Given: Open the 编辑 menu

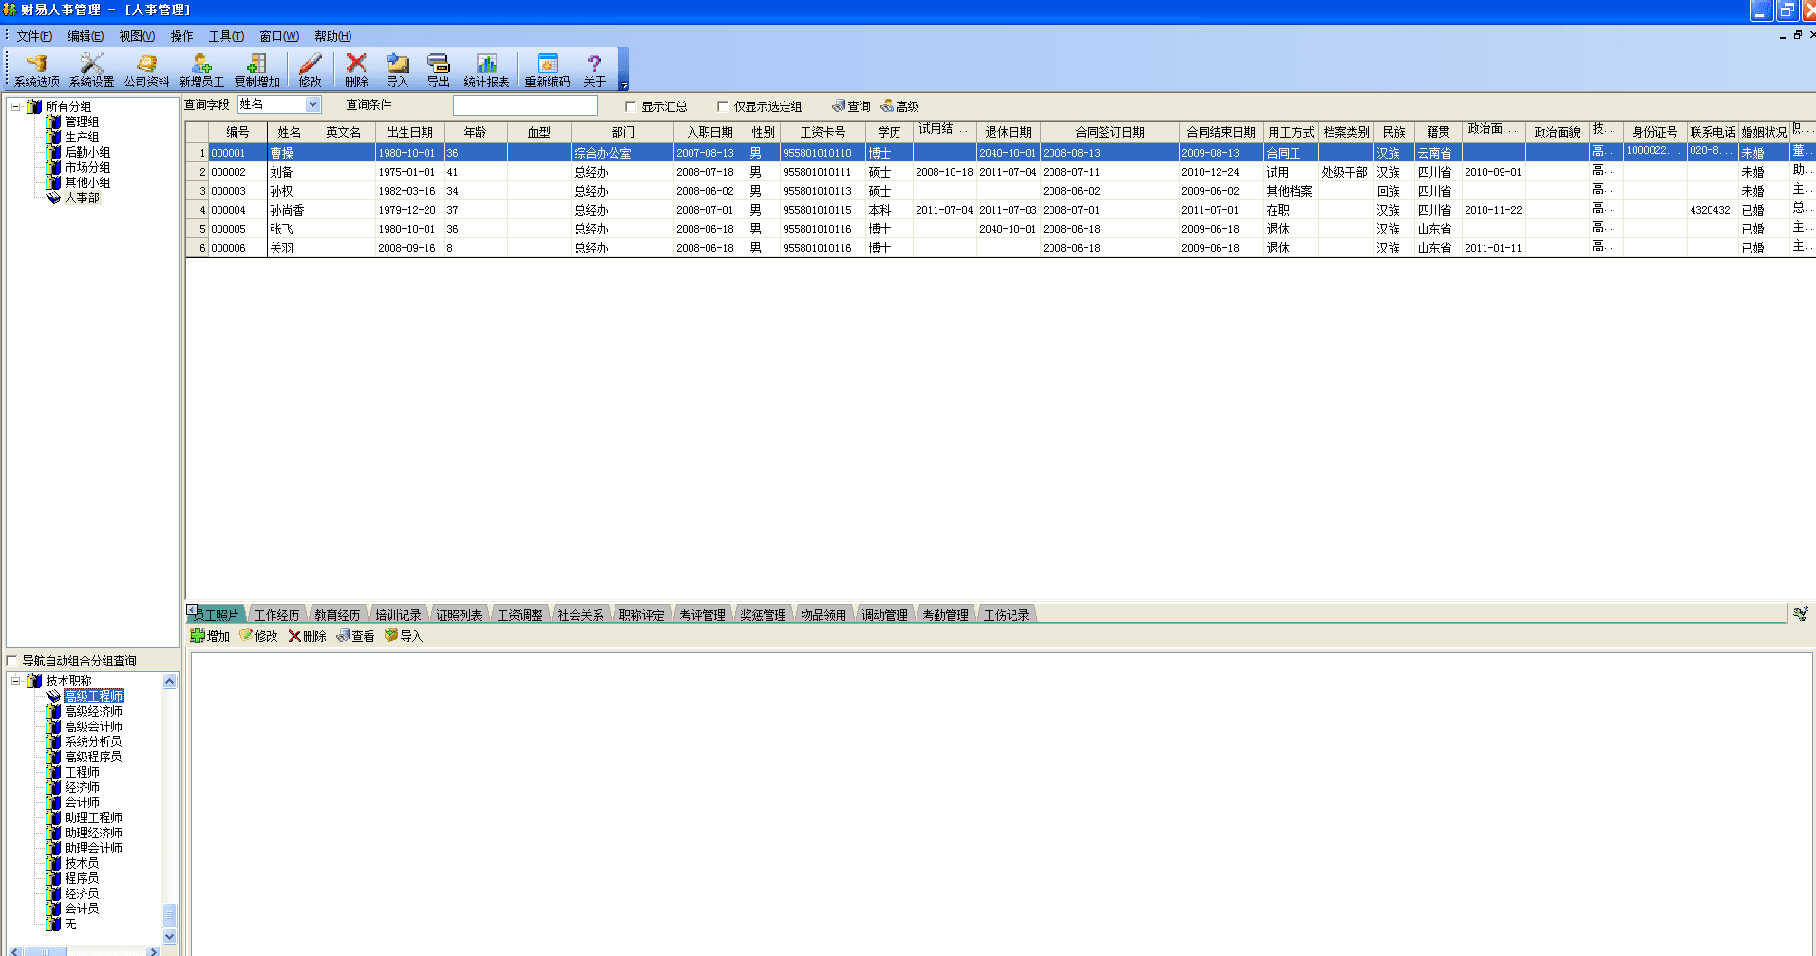Looking at the screenshot, I should tap(85, 36).
